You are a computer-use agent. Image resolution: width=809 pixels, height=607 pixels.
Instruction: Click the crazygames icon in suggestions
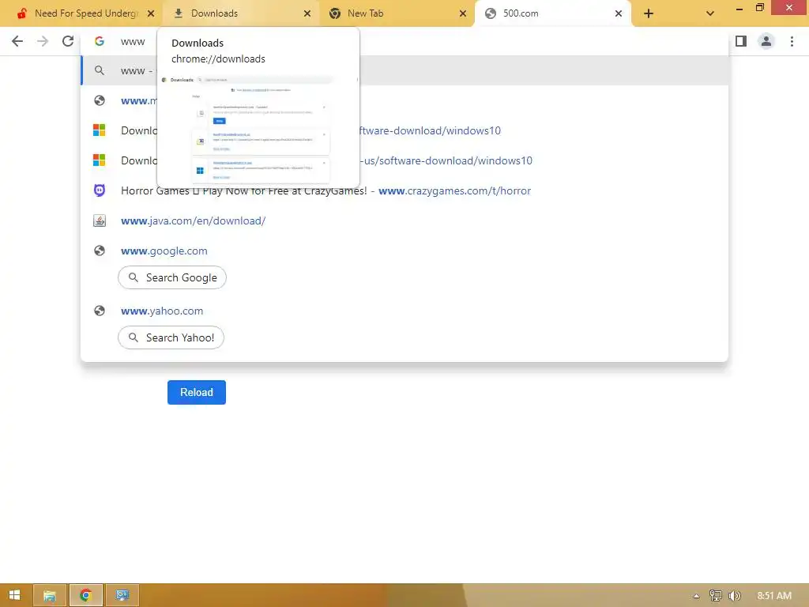(x=100, y=190)
